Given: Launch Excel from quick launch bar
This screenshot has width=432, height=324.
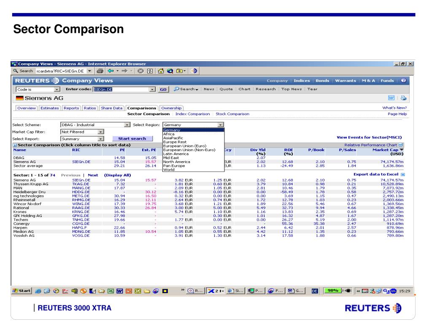Looking at the screenshot, I should [111, 291].
